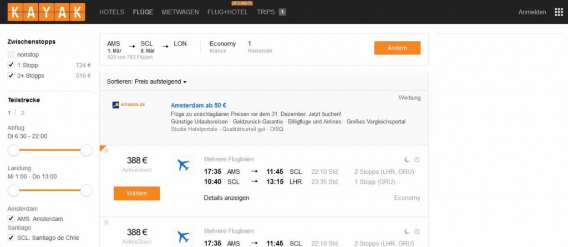This screenshot has width=568, height=247.
Task: Click the Trips counter badge
Action: pyautogui.click(x=282, y=12)
